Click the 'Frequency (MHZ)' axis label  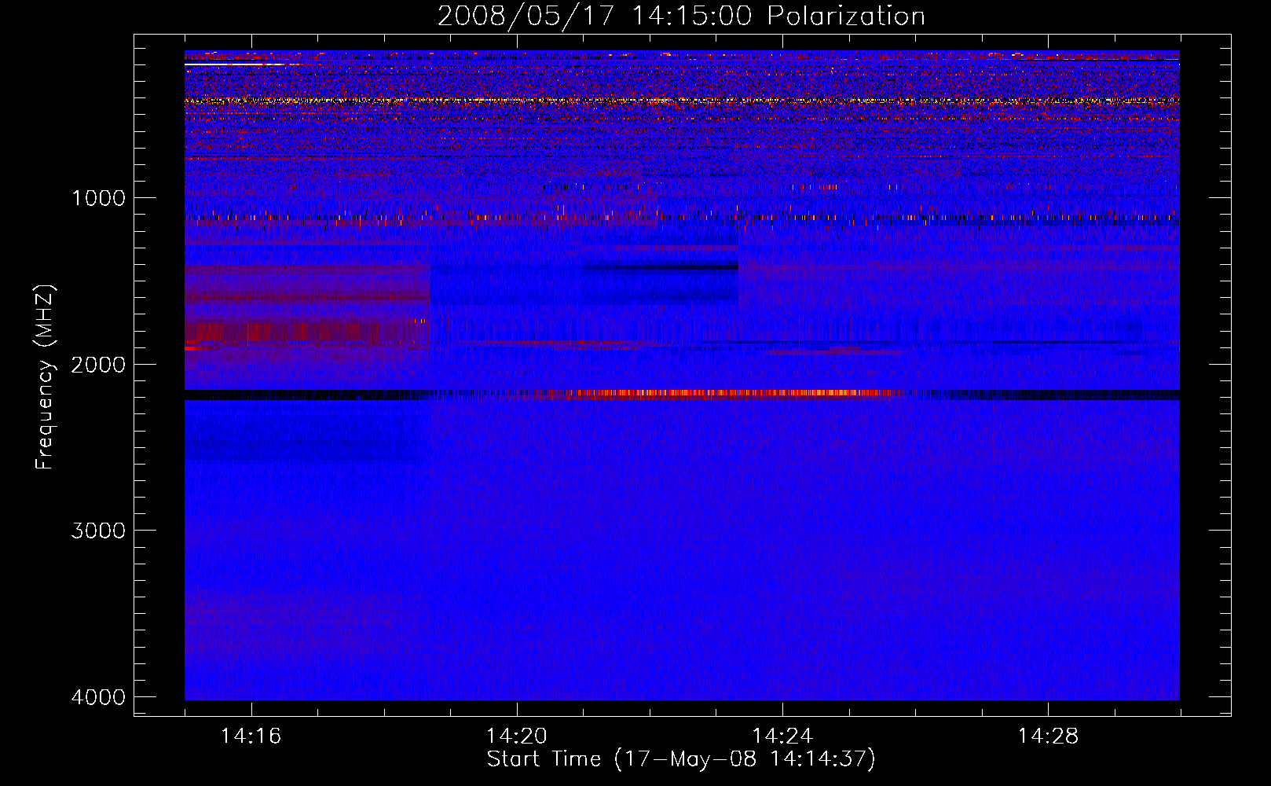(x=45, y=377)
